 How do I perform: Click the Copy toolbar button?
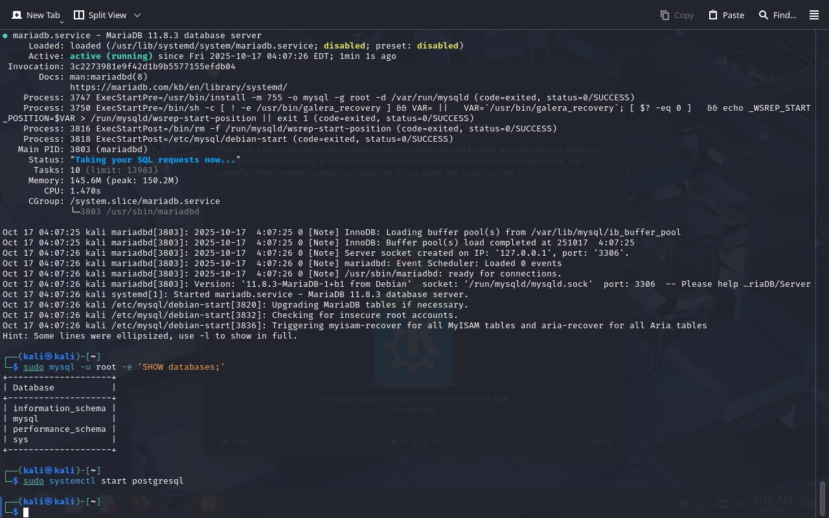[677, 15]
